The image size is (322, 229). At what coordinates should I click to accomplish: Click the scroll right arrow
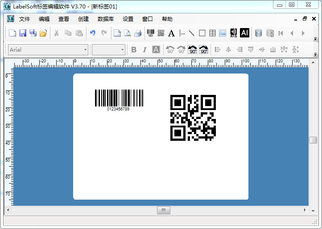[x=305, y=210]
